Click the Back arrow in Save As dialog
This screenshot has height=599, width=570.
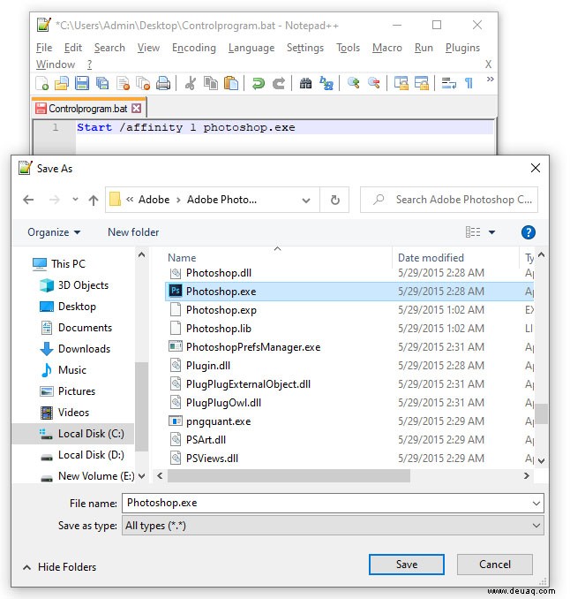(28, 200)
